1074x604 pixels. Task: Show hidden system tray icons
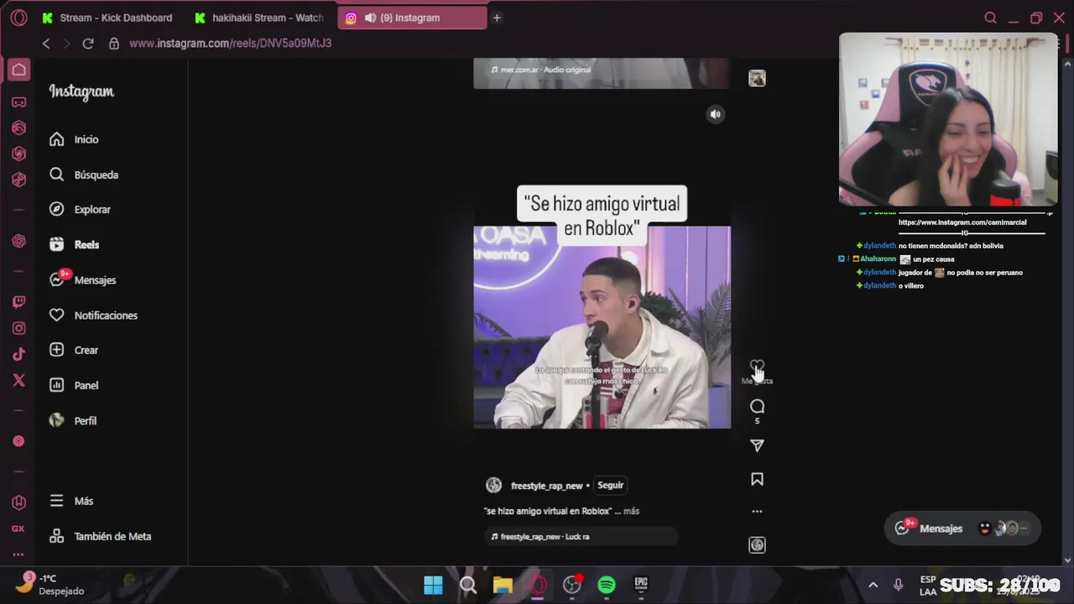tap(873, 586)
